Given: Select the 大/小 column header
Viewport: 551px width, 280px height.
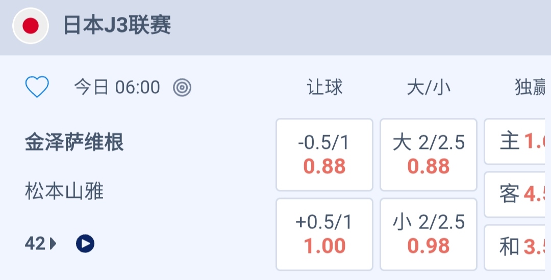Looking at the screenshot, I should click(429, 88).
